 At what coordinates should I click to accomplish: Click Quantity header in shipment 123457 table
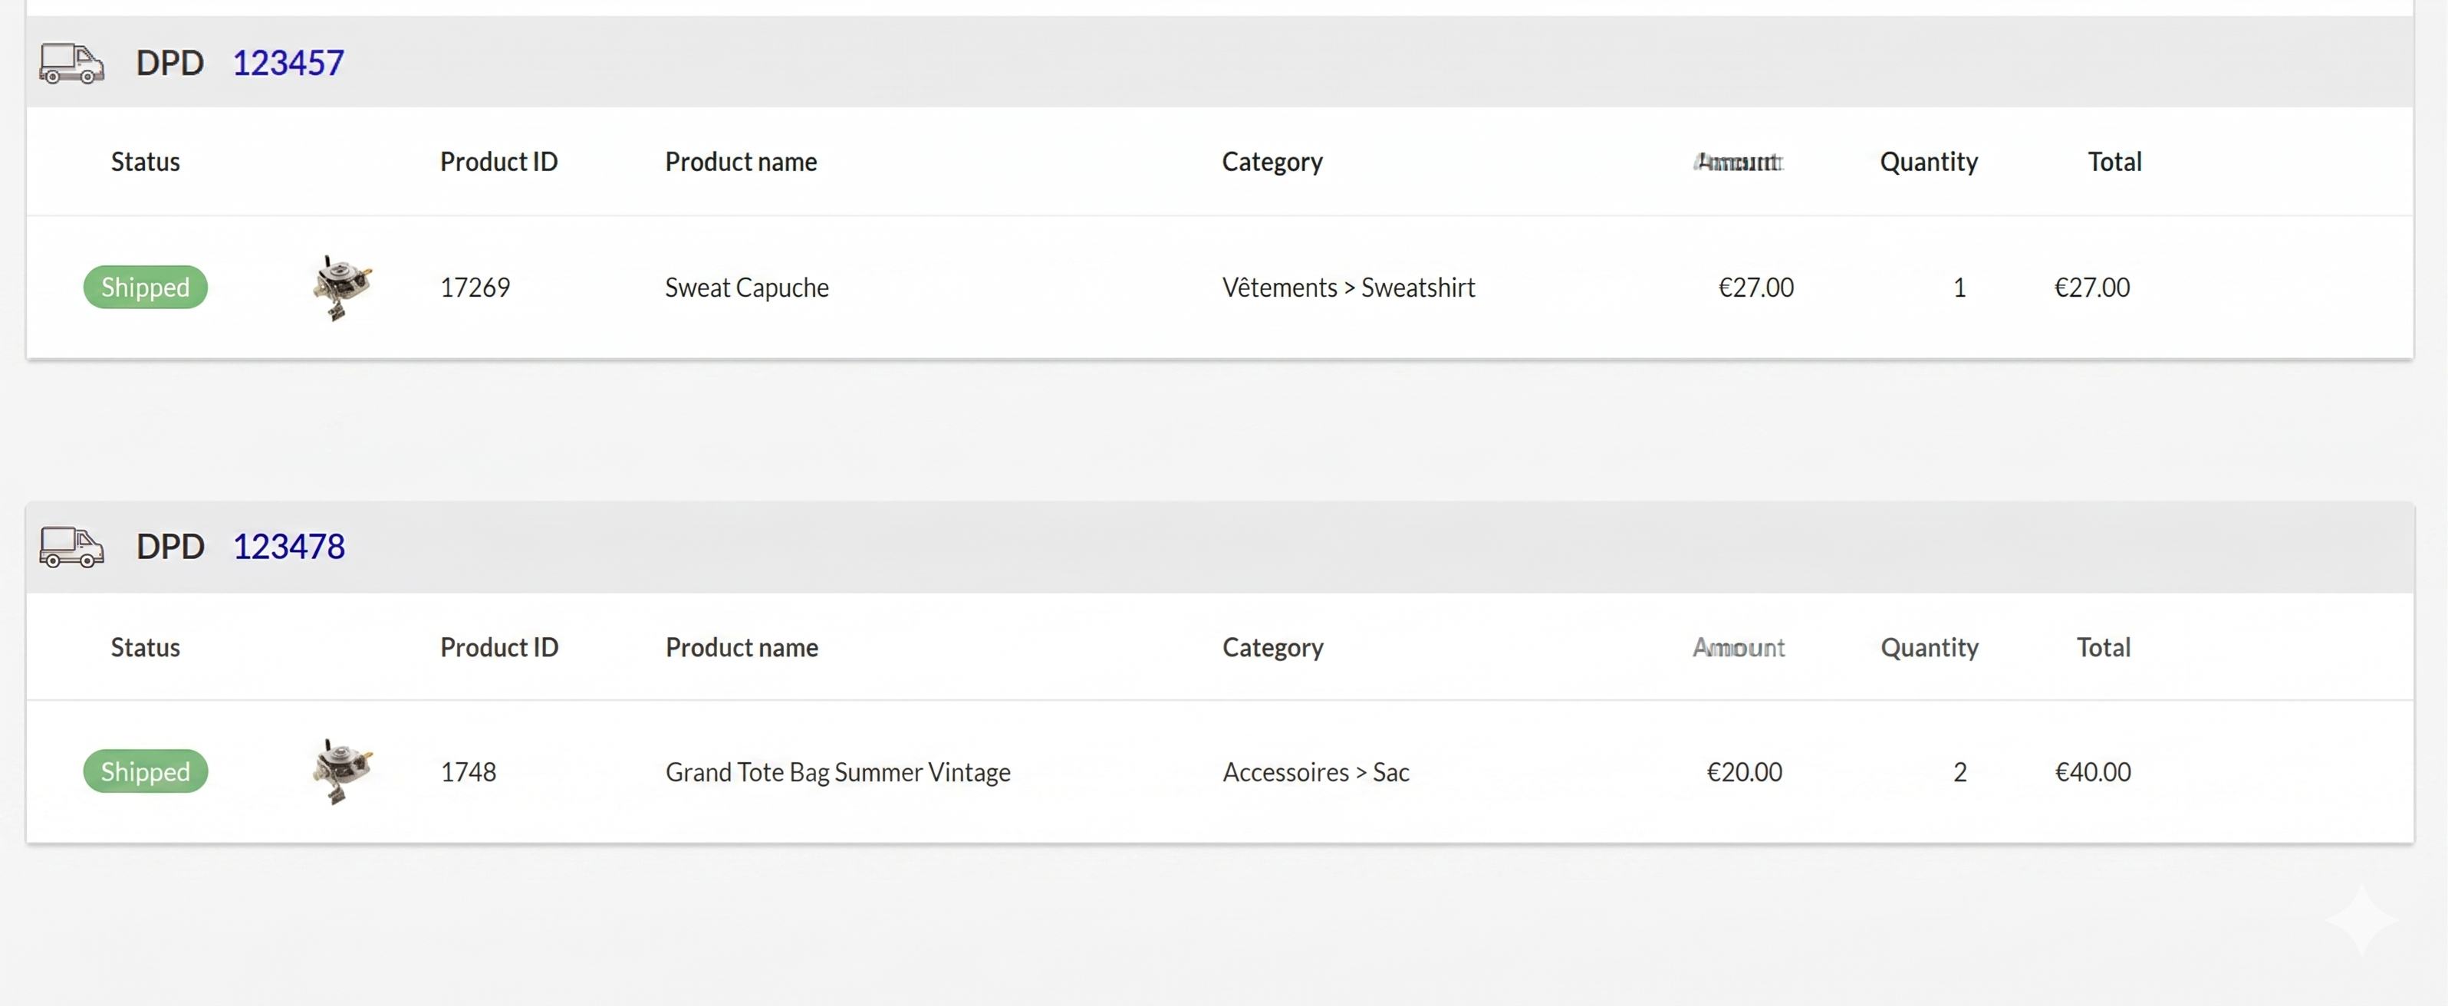coord(1929,162)
